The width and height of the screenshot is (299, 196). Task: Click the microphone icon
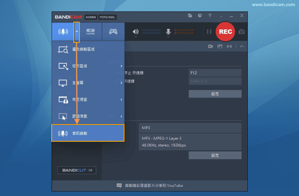coord(168,31)
